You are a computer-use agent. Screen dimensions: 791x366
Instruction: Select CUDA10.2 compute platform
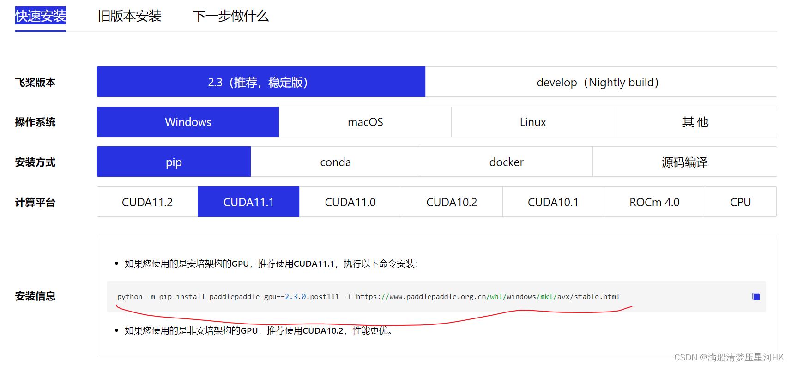pos(452,202)
